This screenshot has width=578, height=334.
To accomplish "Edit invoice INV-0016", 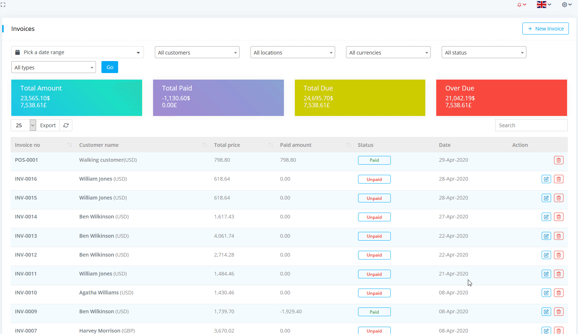I will pos(546,179).
